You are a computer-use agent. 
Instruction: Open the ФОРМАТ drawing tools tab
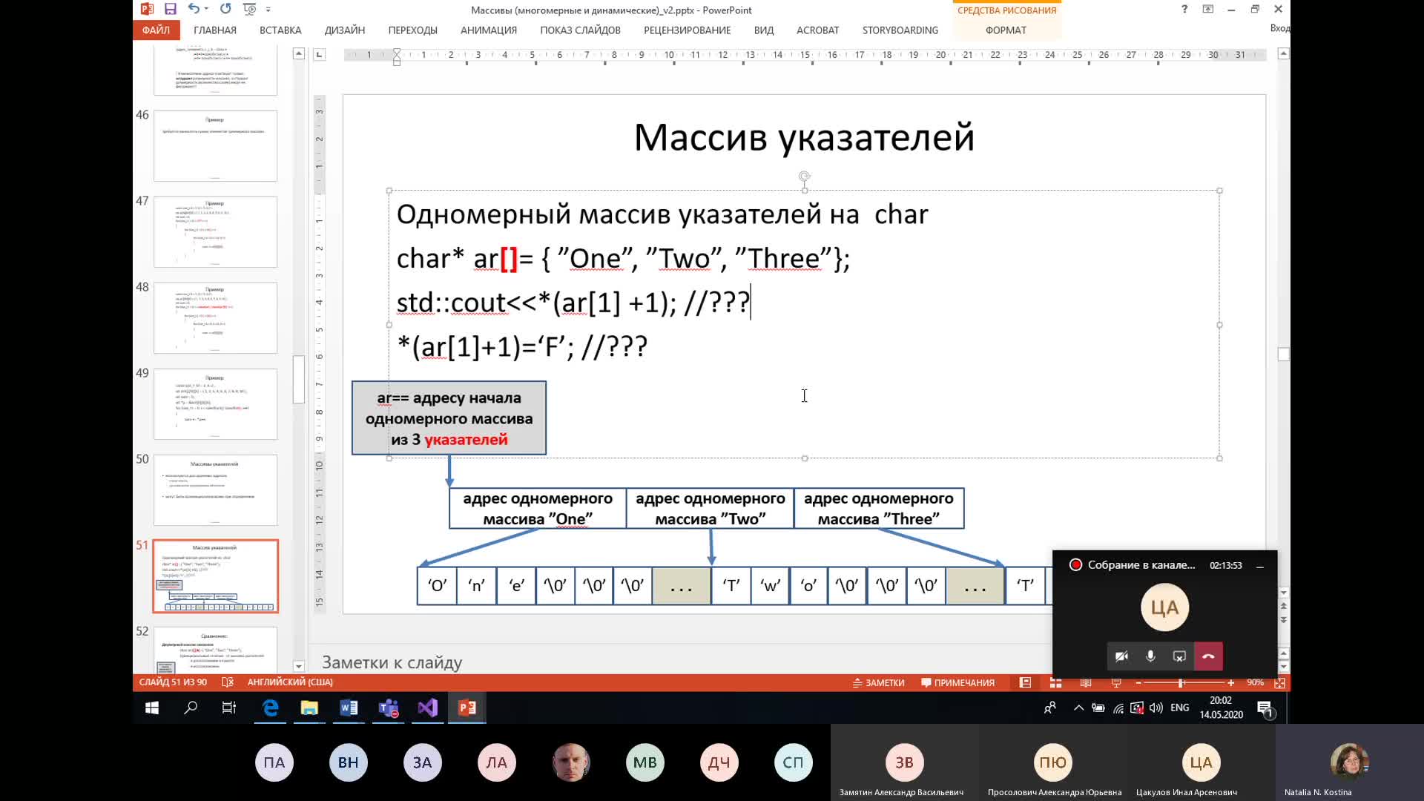1006,30
